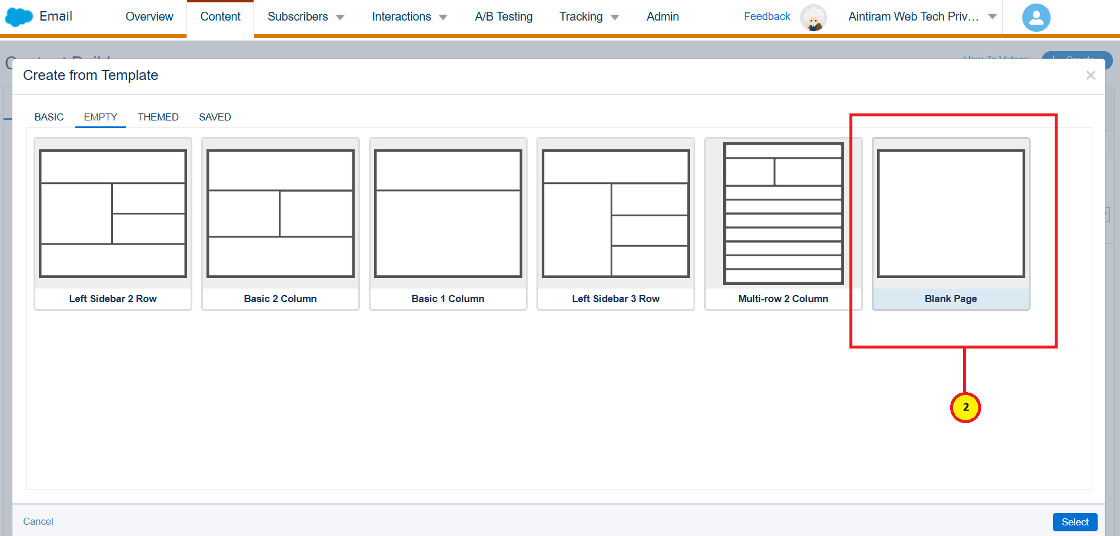Close the Create from Template dialog
The width and height of the screenshot is (1120, 536).
pyautogui.click(x=1090, y=75)
